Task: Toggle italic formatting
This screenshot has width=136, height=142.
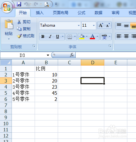Action: (50, 37)
